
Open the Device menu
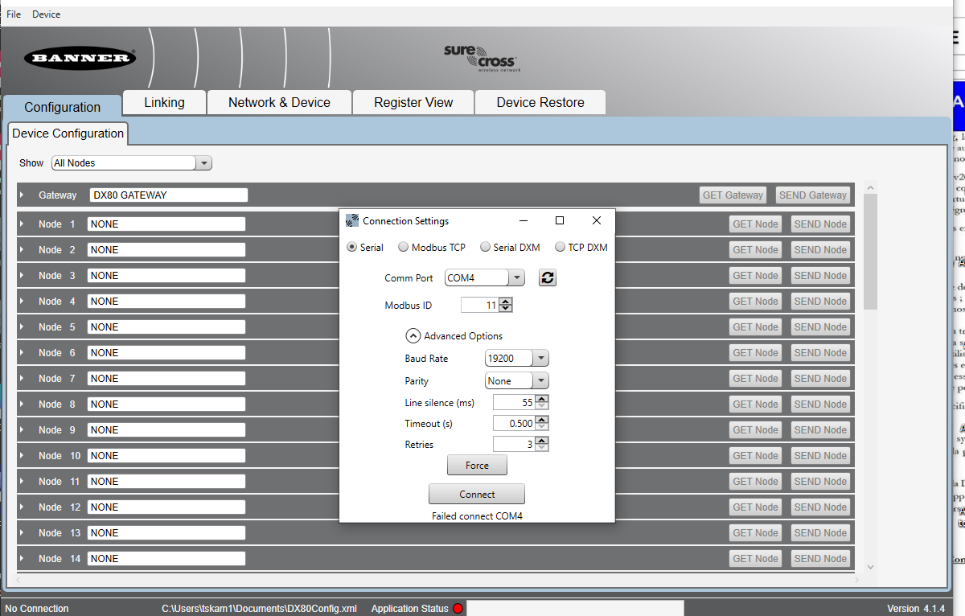pos(46,14)
